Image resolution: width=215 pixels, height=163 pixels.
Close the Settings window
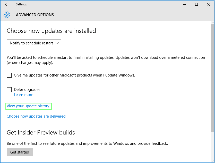click(208, 4)
